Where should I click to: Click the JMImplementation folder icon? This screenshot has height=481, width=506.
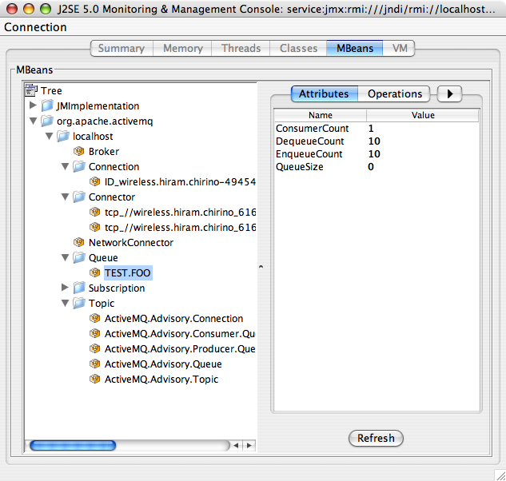[x=48, y=106]
